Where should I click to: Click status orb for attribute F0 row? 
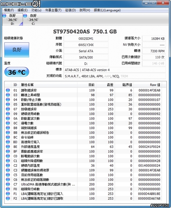8,189
